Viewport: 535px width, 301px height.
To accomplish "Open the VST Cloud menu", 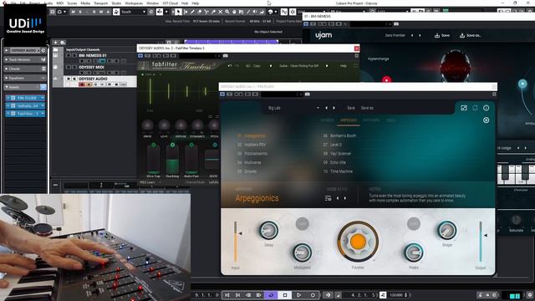I will point(170,3).
